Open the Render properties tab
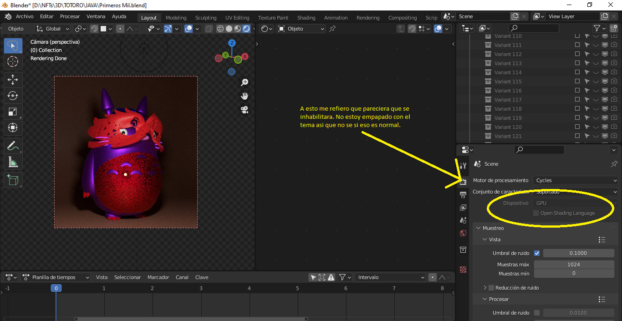 tap(463, 181)
